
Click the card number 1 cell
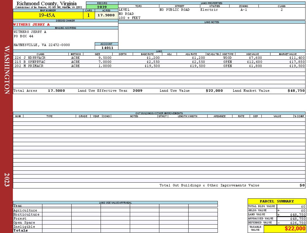(89, 15)
